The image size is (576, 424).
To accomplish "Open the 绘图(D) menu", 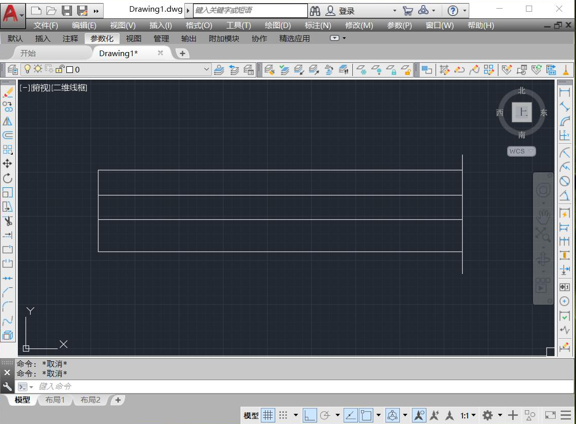I will click(278, 26).
